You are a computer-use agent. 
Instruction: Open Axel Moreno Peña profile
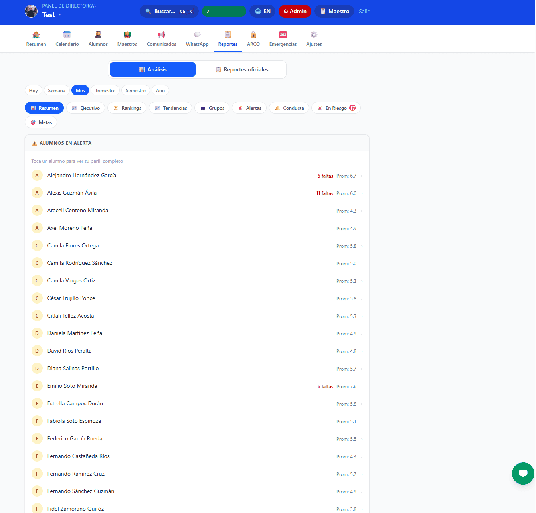click(x=197, y=228)
